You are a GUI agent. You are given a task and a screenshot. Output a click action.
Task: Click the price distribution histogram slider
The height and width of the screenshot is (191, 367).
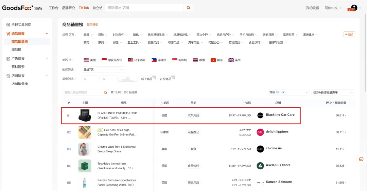click(128, 79)
